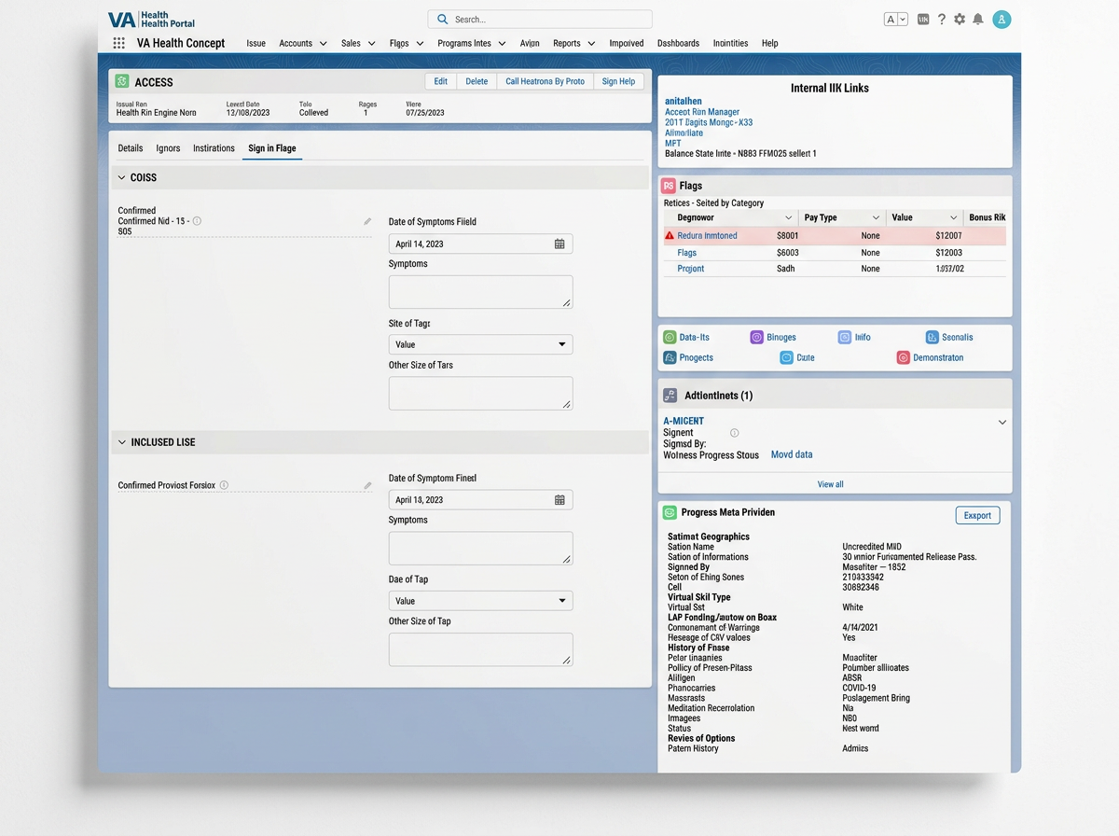The image size is (1119, 836).
Task: Click the Demonstraton red icon shortcut
Action: coord(903,357)
